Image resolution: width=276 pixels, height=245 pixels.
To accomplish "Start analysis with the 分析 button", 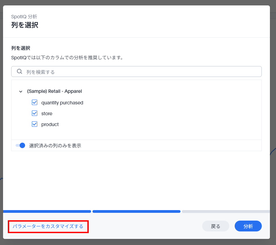I will click(x=248, y=226).
